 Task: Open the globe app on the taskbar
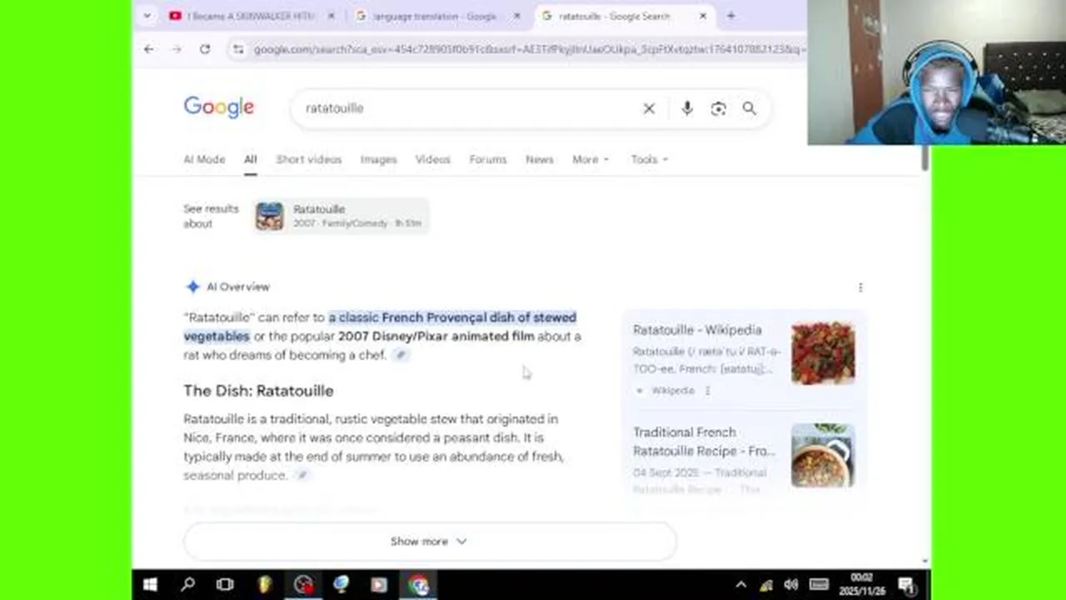coord(341,585)
